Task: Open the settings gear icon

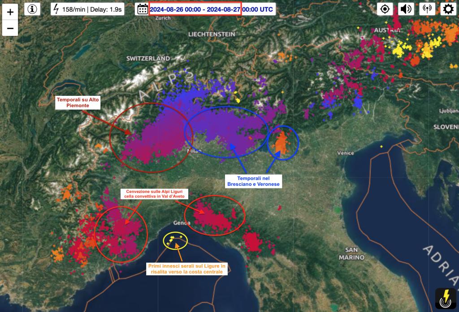Action: pos(448,9)
